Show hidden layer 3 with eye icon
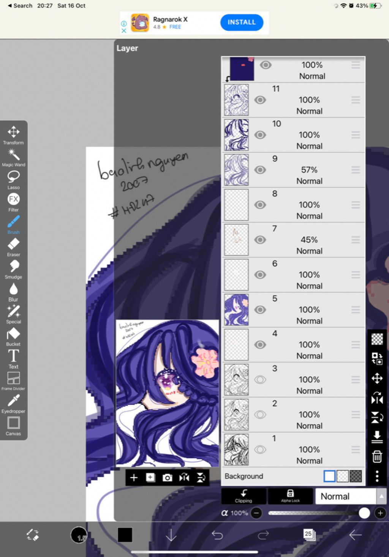This screenshot has height=557, width=389. pyautogui.click(x=260, y=379)
